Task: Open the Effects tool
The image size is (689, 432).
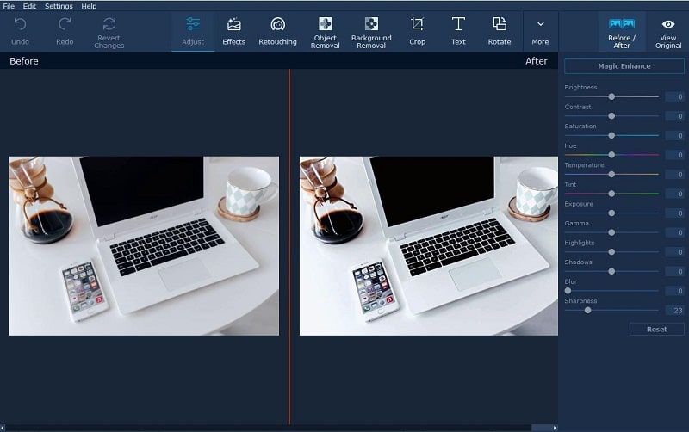Action: point(233,25)
